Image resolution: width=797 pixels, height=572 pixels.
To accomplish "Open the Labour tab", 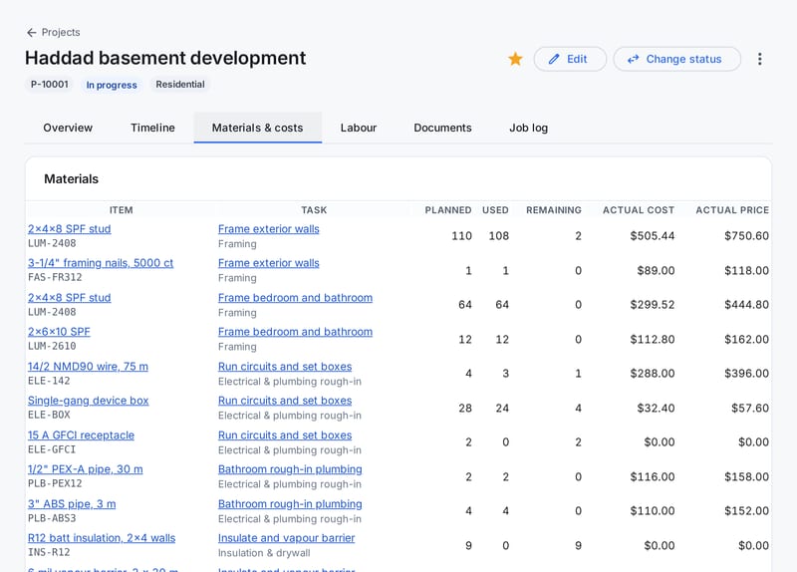I will click(x=359, y=128).
